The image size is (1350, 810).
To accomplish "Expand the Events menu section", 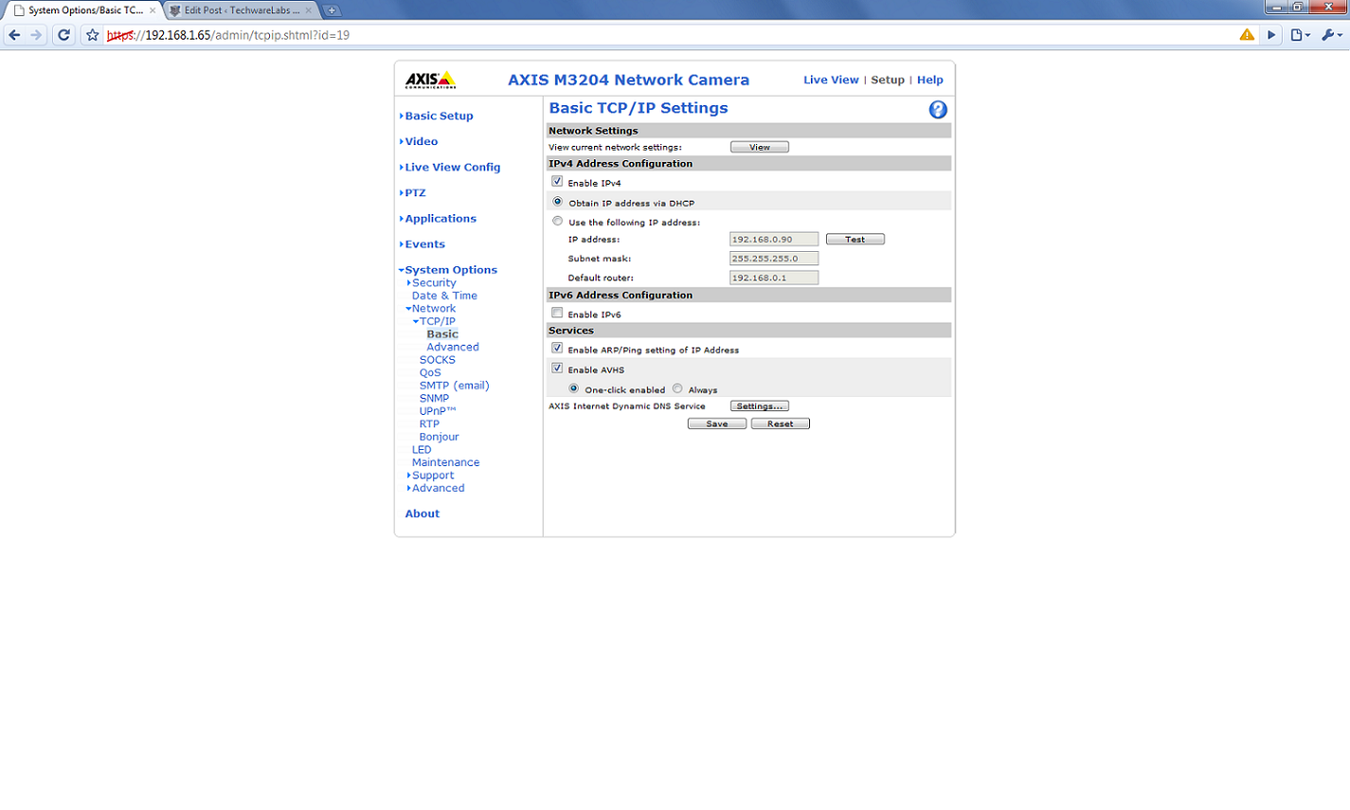I will (424, 243).
